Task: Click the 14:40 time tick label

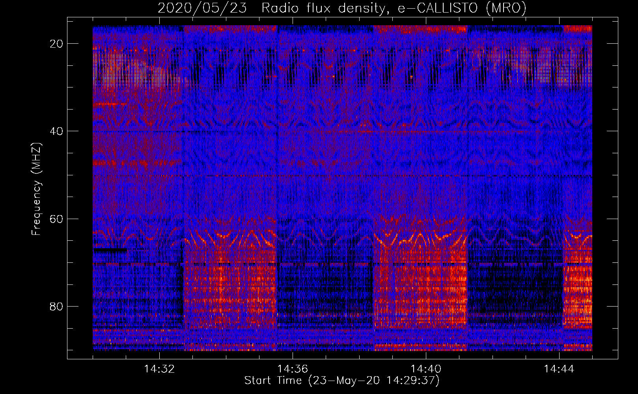Action: tap(426, 369)
